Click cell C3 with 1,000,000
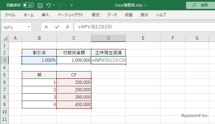Image resolution: width=215 pixels, height=124 pixels. (x=74, y=60)
